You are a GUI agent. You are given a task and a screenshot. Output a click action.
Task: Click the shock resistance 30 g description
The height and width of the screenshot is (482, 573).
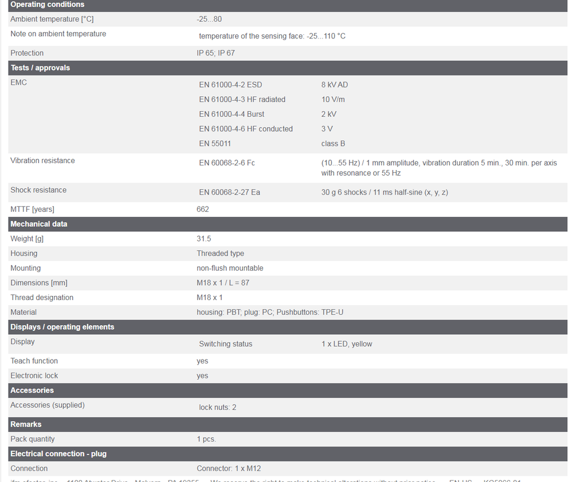(x=384, y=192)
